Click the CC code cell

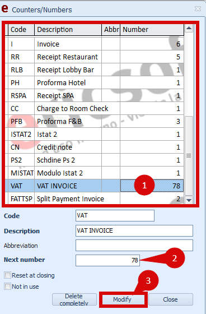[x=21, y=108]
